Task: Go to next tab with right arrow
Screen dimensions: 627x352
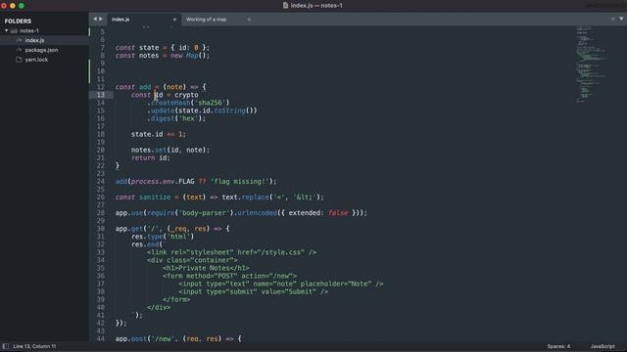Action: [100, 19]
